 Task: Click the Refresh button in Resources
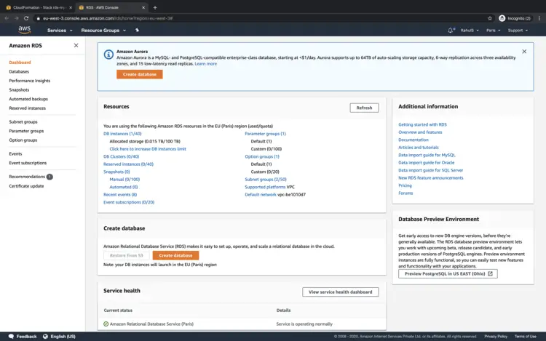point(364,108)
